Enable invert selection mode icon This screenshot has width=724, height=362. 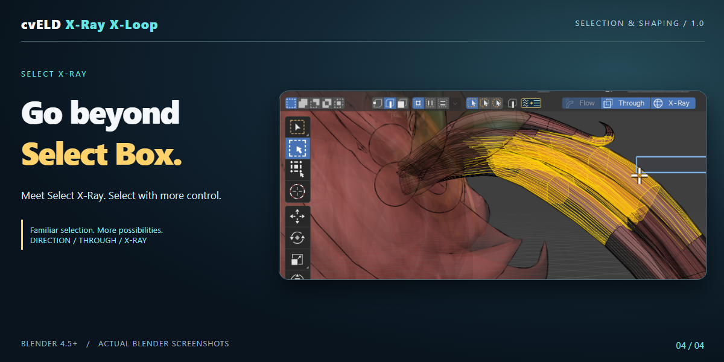[x=326, y=103]
